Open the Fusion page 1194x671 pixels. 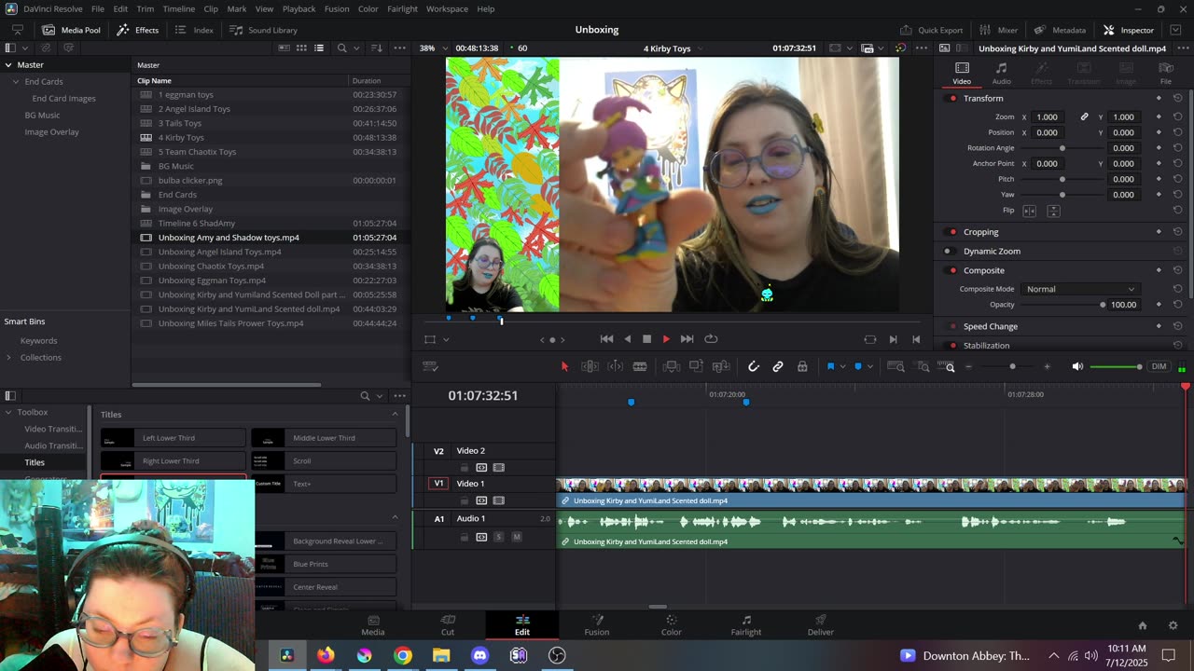tap(597, 624)
